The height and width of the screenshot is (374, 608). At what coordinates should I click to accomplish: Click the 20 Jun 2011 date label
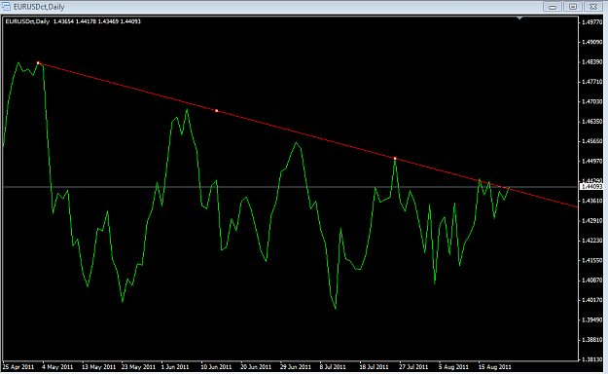point(256,367)
